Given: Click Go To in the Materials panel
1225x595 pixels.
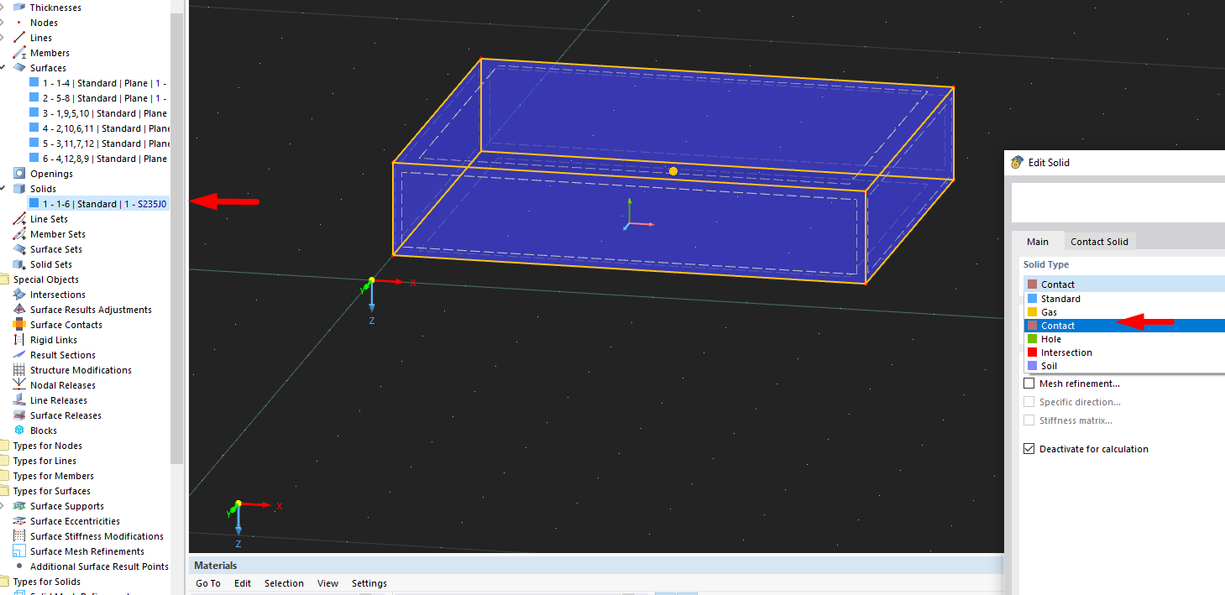Looking at the screenshot, I should [x=207, y=582].
